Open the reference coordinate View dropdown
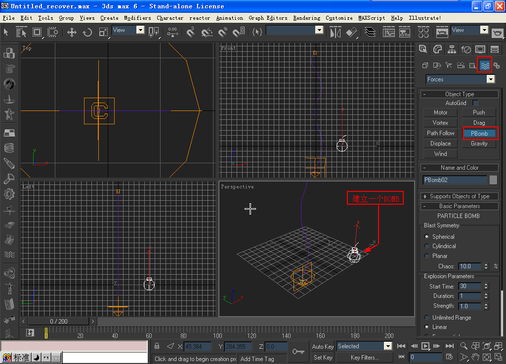Viewport: 506px width, 364px height. 140,30
